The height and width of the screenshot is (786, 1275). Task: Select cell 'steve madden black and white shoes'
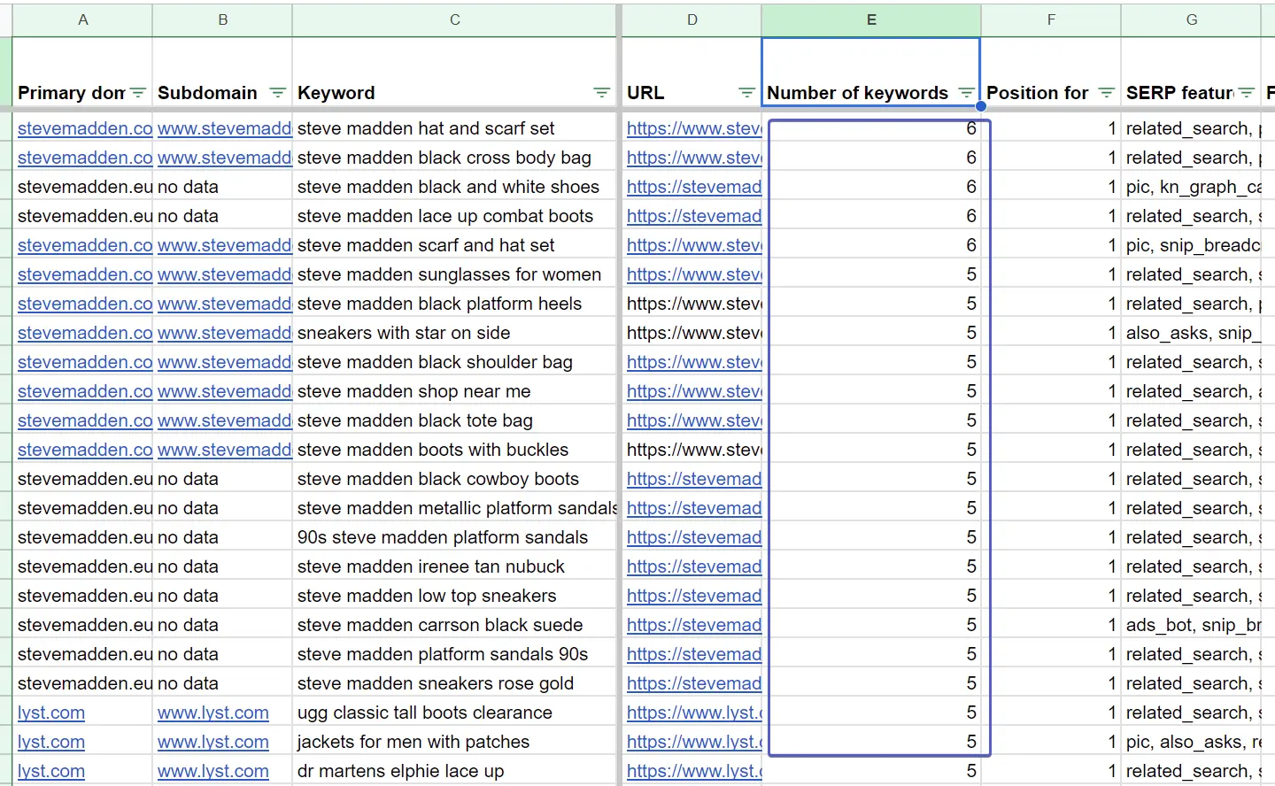[x=454, y=187]
